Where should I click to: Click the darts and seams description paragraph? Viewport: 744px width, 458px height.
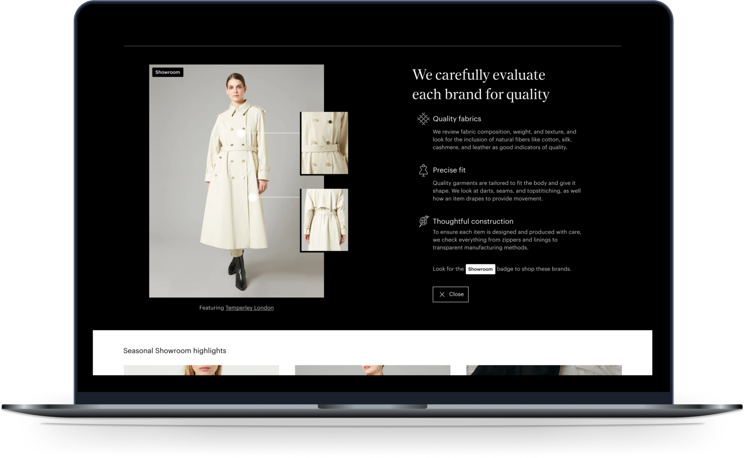point(507,191)
